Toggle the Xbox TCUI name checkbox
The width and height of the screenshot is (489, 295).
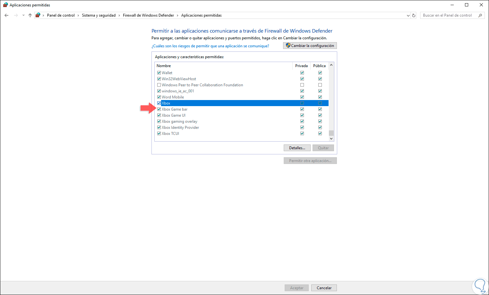click(159, 134)
